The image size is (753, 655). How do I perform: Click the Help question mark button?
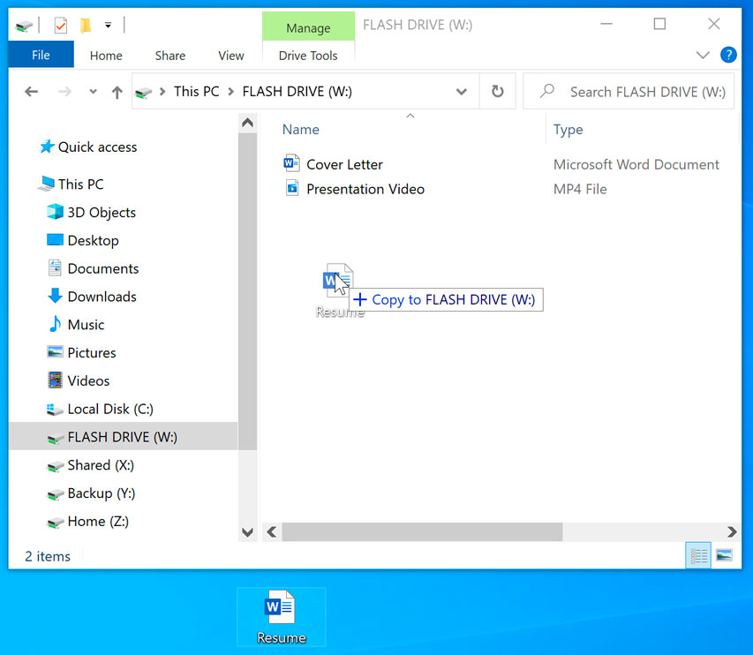(728, 55)
